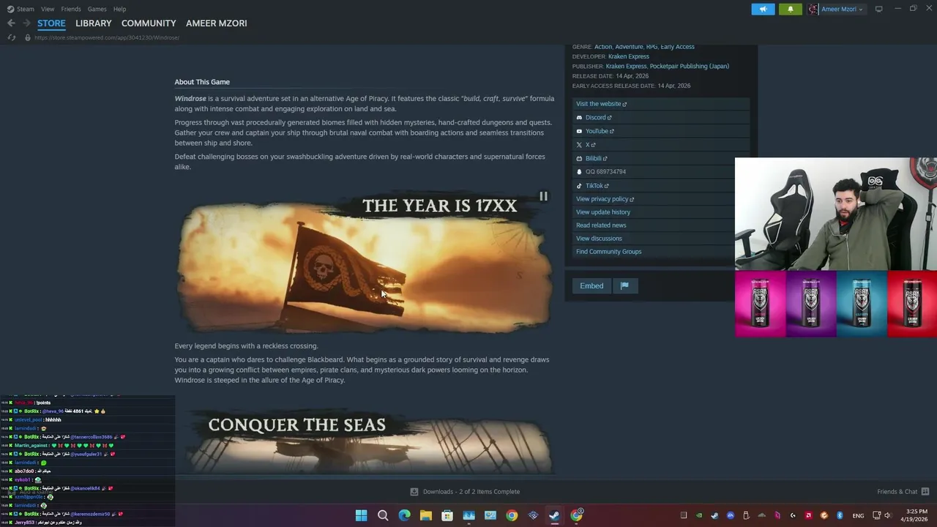View update history
Screen dimensions: 937x527
[x=603, y=212]
